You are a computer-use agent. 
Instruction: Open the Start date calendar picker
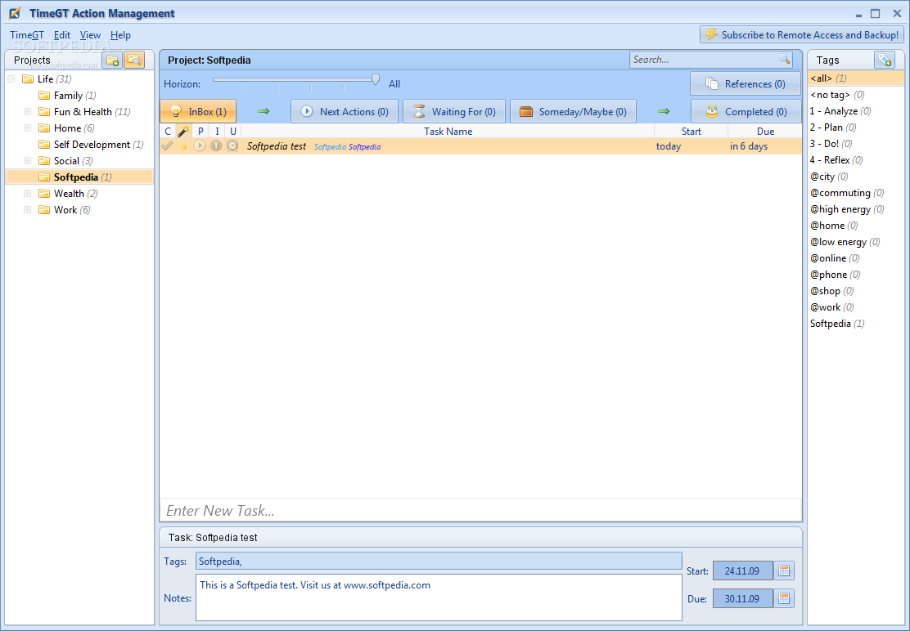pyautogui.click(x=783, y=571)
